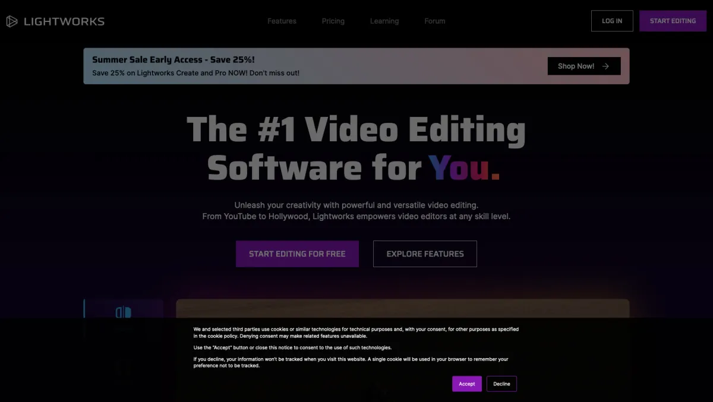Open the Forum link
Image resolution: width=713 pixels, height=402 pixels.
pos(434,21)
